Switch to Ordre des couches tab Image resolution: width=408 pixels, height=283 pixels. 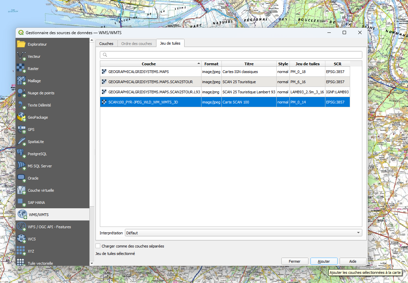[136, 44]
